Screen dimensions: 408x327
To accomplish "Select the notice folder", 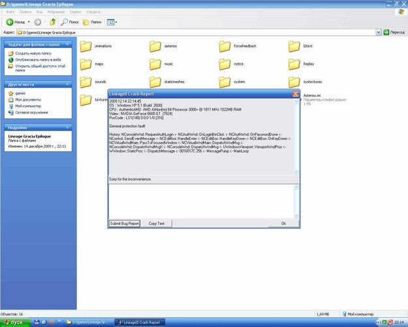I will pos(231,64).
